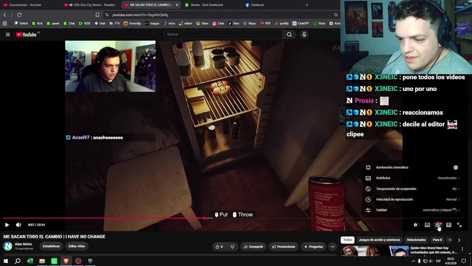Open the Calidad quality options
The width and height of the screenshot is (472, 266).
click(412, 210)
